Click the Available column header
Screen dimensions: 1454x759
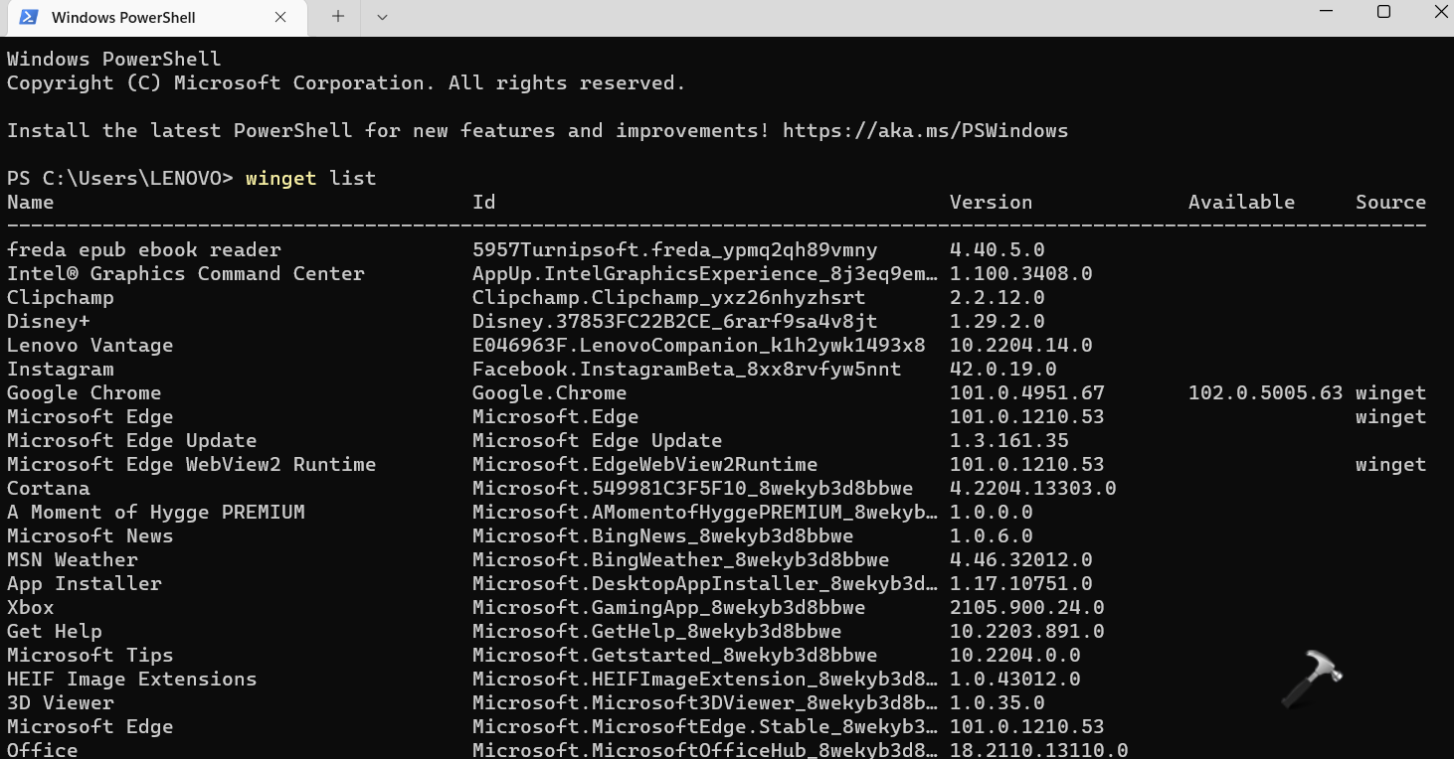coord(1241,202)
